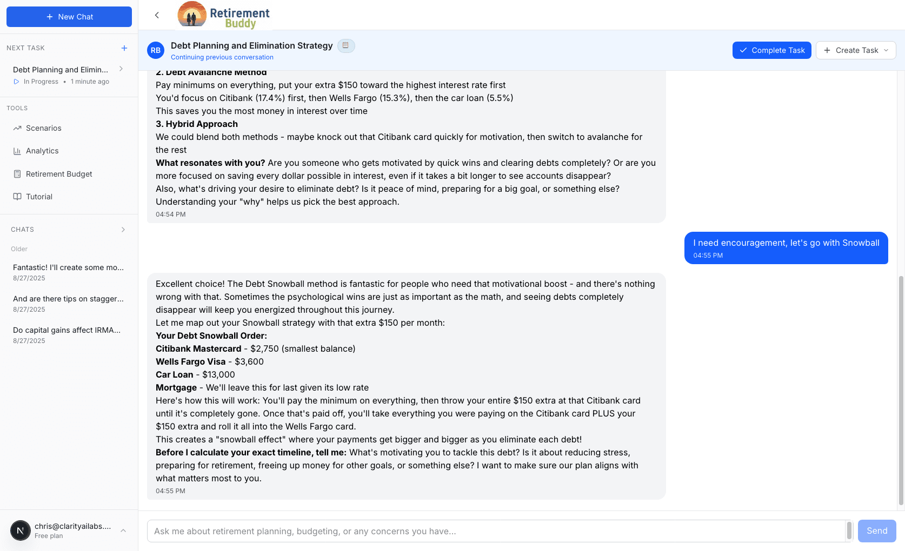Click the RB avatar badge
Screen dimensions: 905x551
(x=156, y=50)
